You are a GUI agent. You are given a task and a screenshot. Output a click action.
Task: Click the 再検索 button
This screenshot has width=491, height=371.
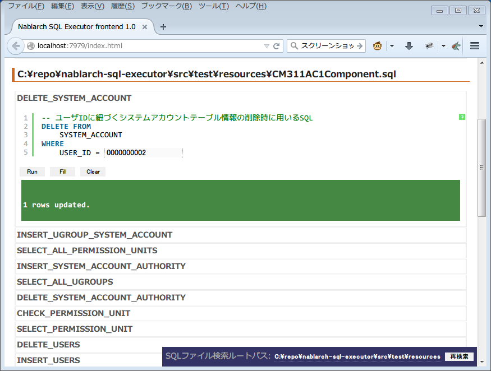(459, 356)
